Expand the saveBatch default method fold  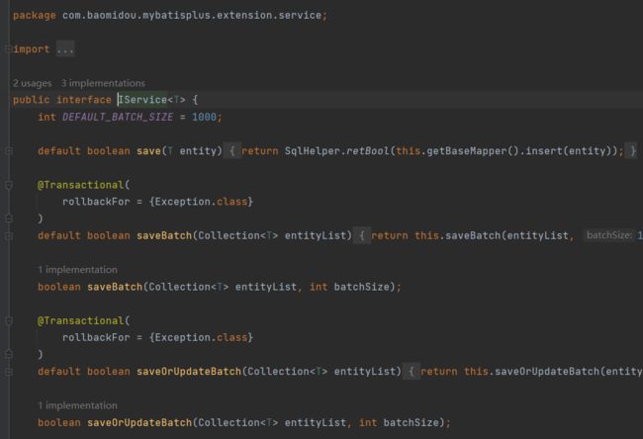click(x=8, y=236)
